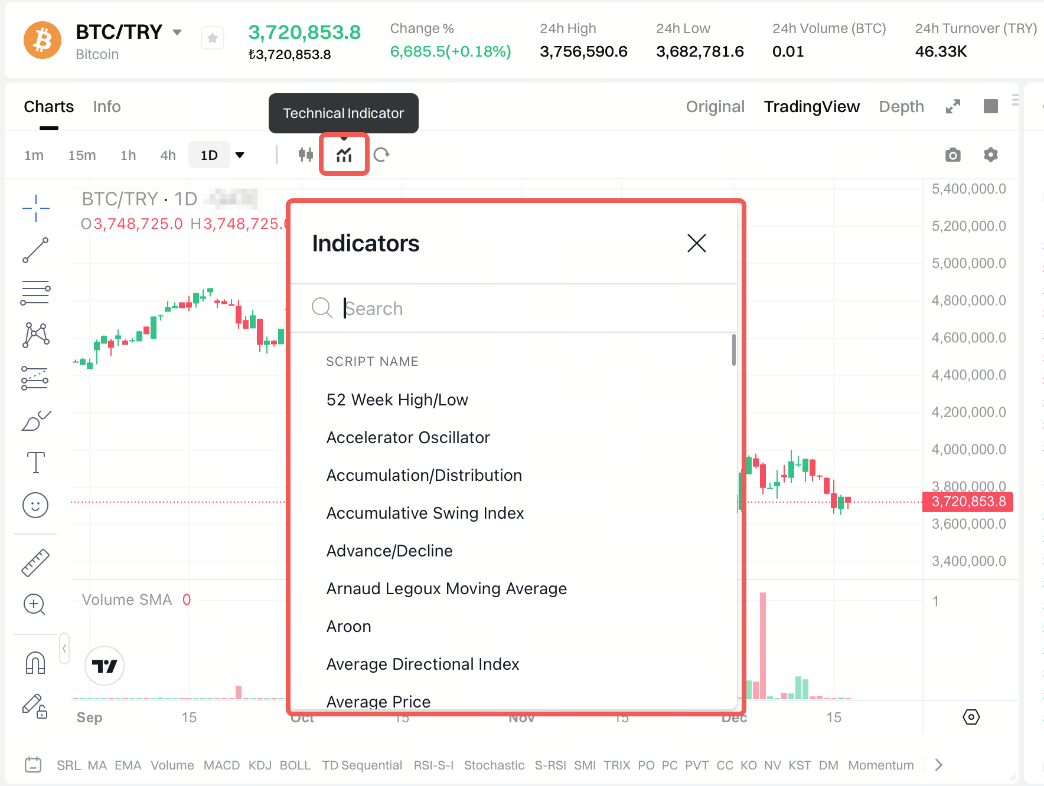This screenshot has width=1044, height=786.
Task: Expand the BTC/TRY pair dropdown
Action: pyautogui.click(x=177, y=32)
